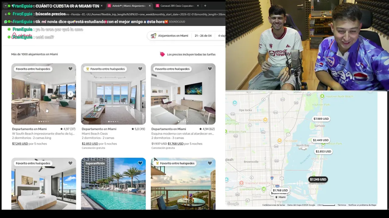The image size is (389, 218).
Task: Select the $1.768 USD map price pin
Action: click(x=280, y=190)
